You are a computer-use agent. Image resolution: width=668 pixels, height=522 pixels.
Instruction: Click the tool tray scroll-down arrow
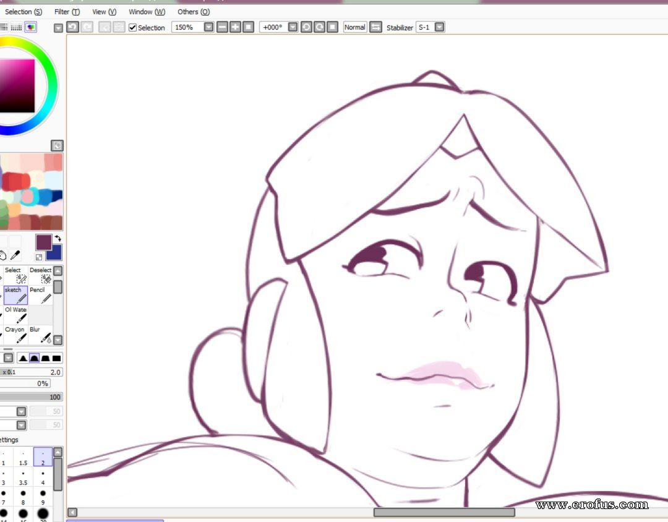click(x=58, y=340)
